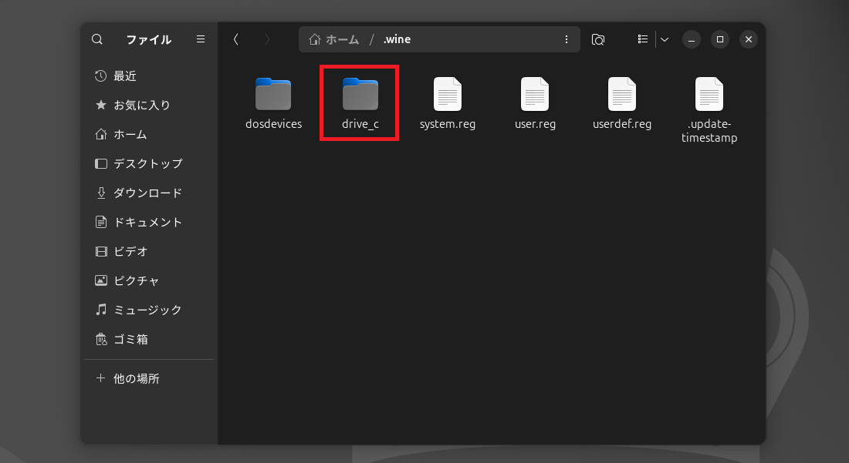Open 最近 (Recent) in sidebar
The height and width of the screenshot is (463, 849).
tap(125, 75)
